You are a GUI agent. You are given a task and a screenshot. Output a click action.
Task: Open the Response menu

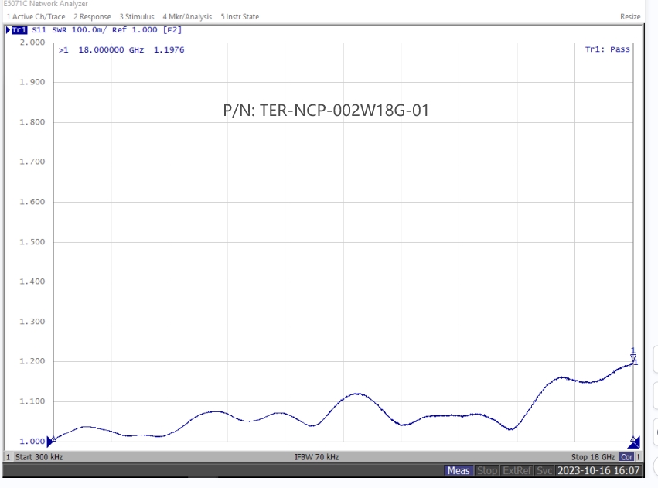point(93,17)
